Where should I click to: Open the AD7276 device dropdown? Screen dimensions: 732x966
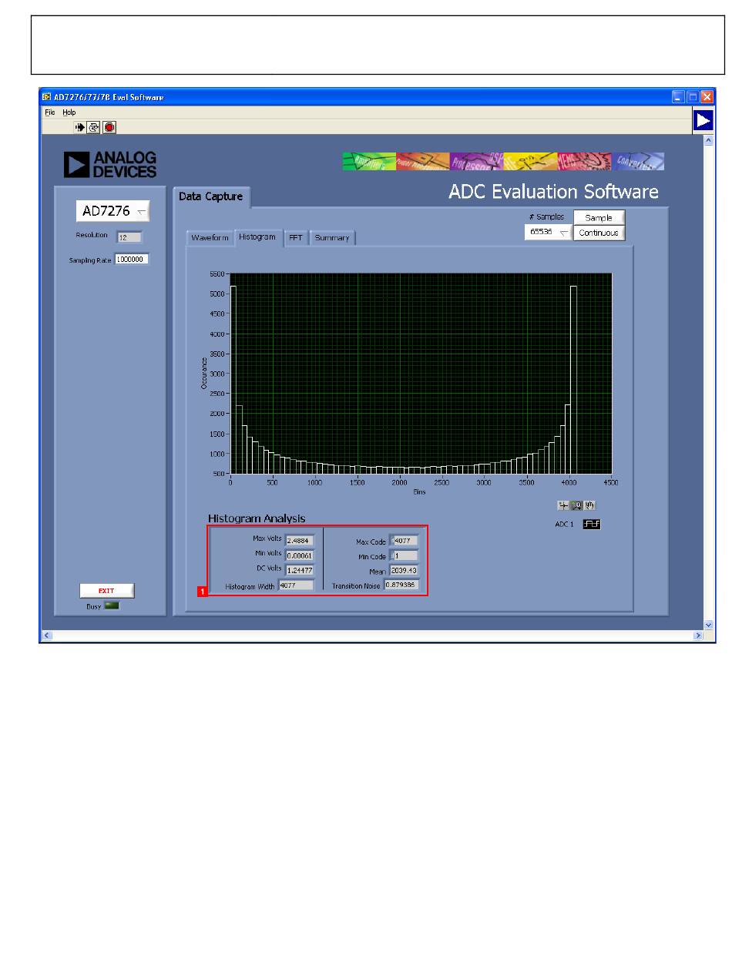pos(112,211)
